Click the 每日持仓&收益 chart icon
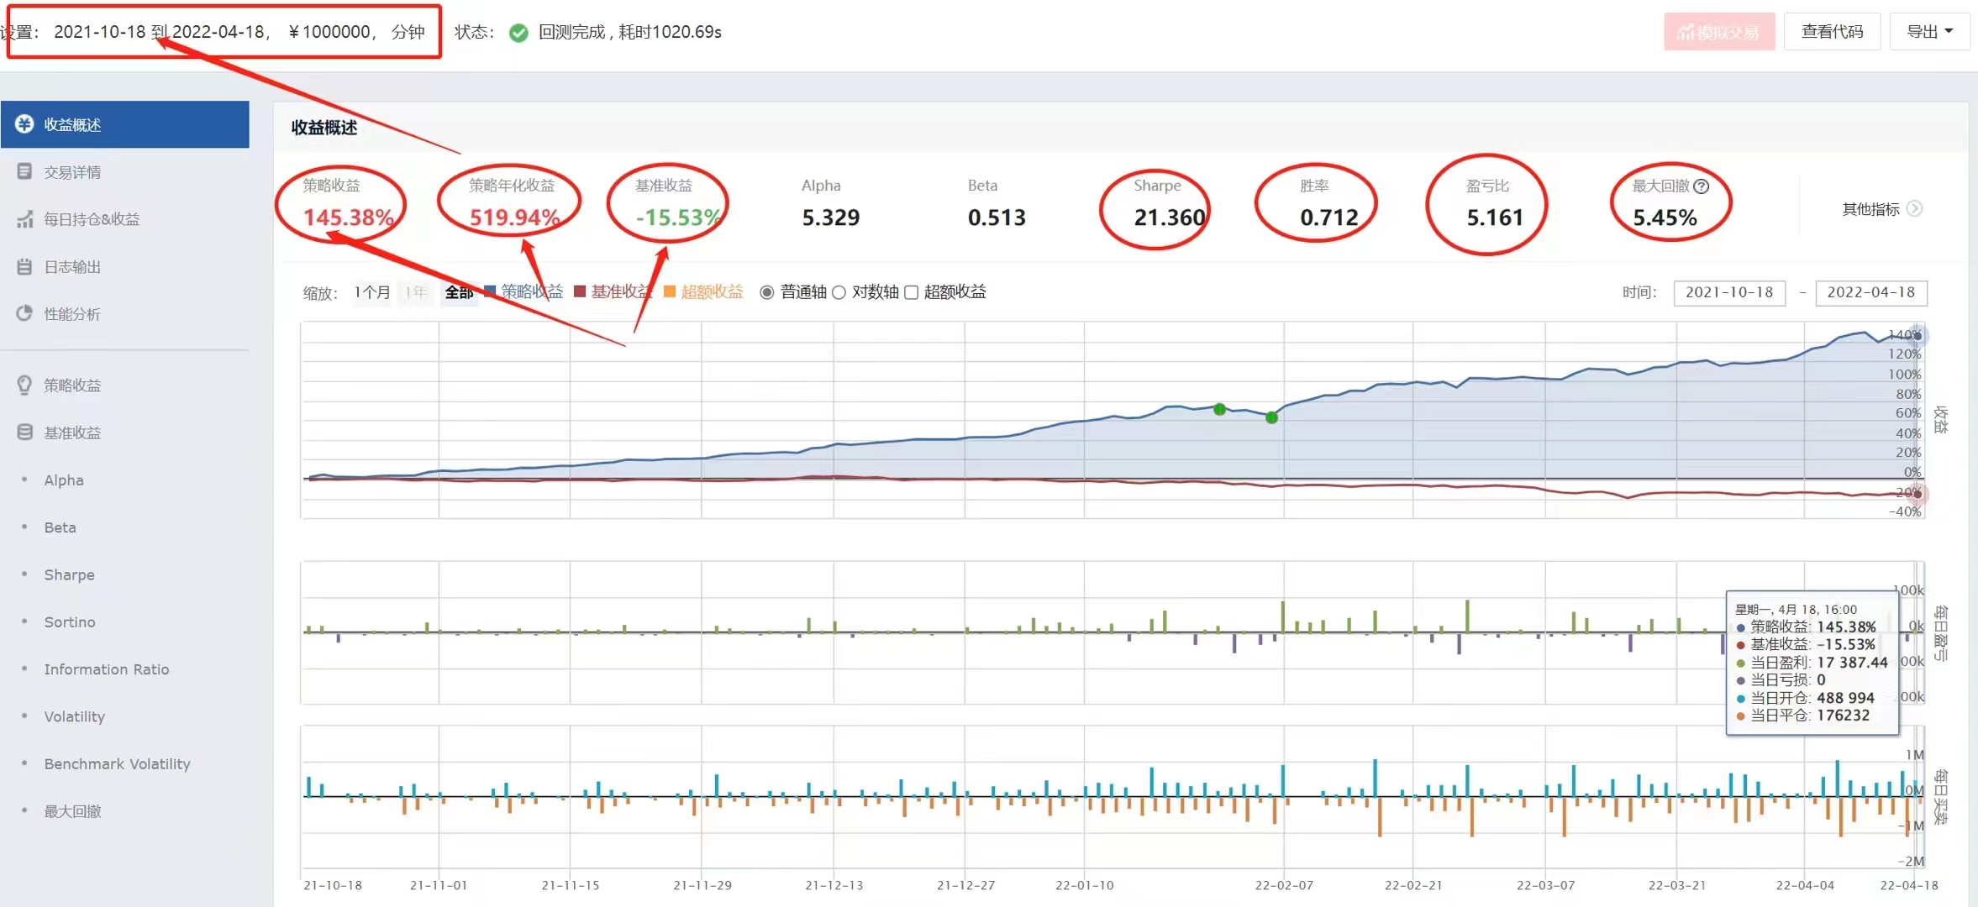Image resolution: width=1978 pixels, height=907 pixels. point(24,219)
